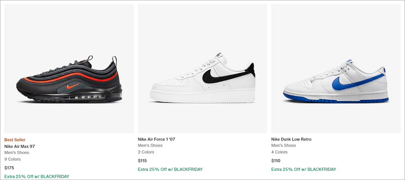
Task: Click Men's Shoes under Air Force 1 '07
Action: pos(150,145)
